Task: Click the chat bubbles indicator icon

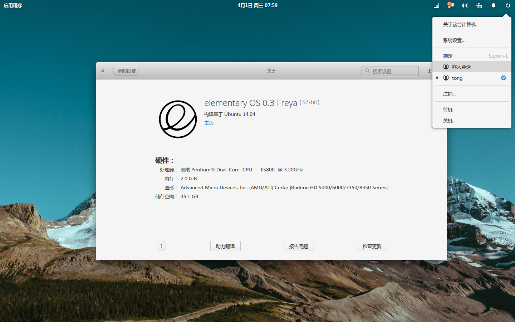Action: [x=451, y=5]
